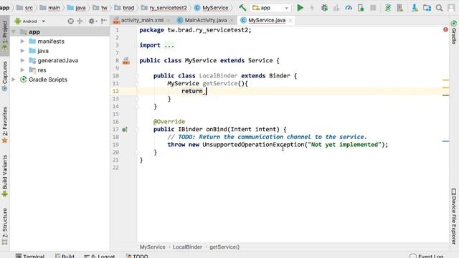Fold the LocalBinder class on line 10

(136, 76)
